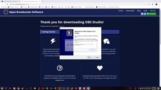
Task: Click the lightning bolt quickstart icon
Action: (x=53, y=41)
